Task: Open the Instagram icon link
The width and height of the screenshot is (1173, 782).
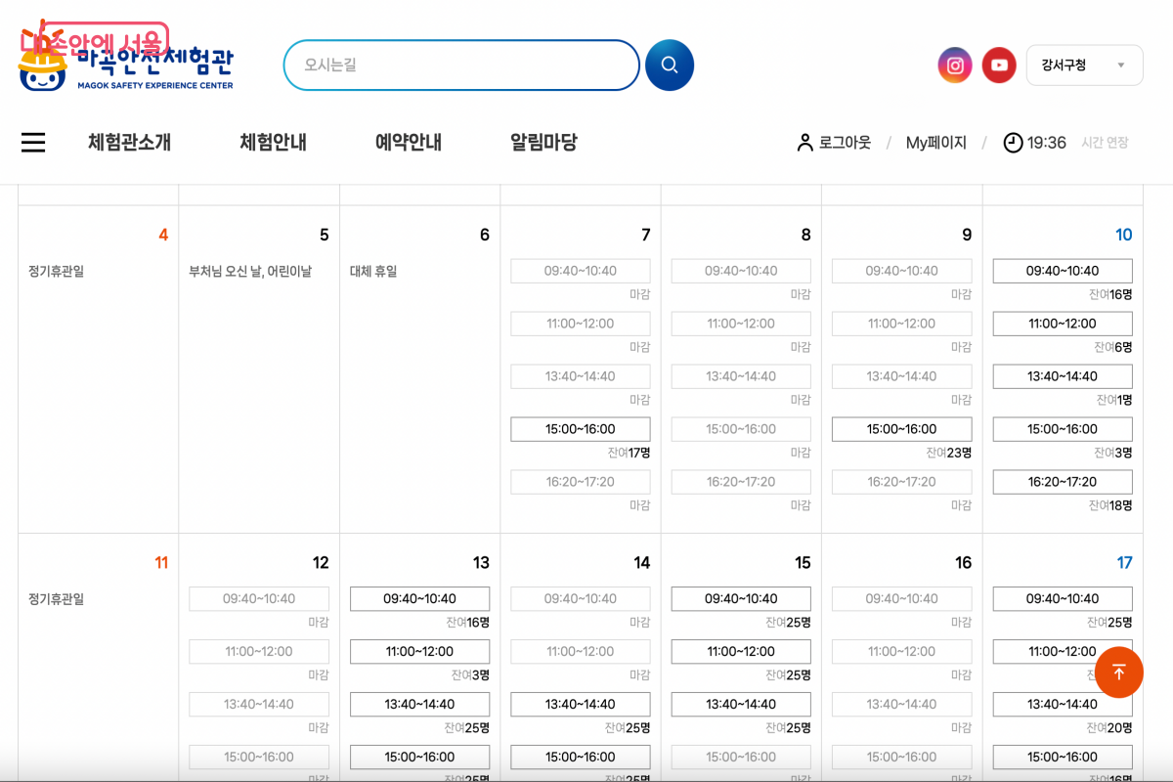Action: [x=955, y=65]
